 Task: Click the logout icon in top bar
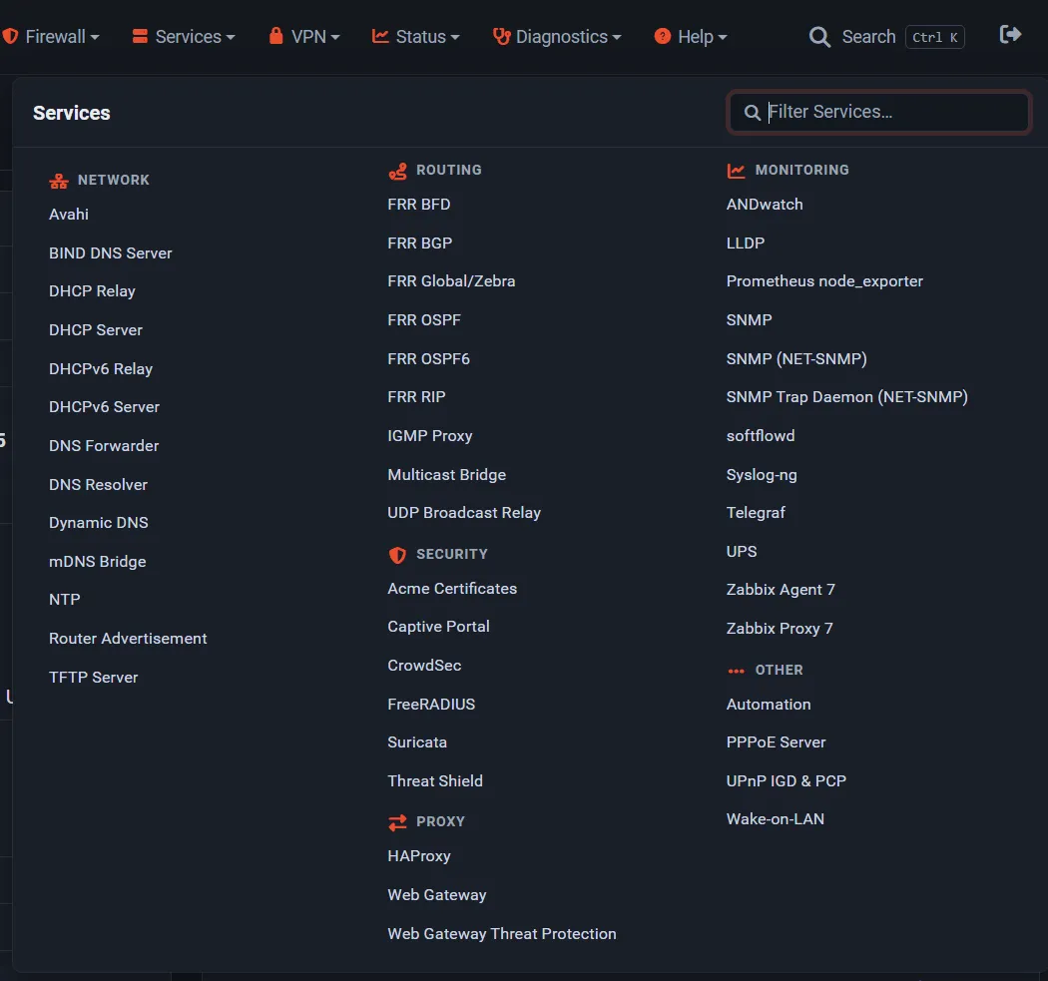pos(1010,35)
